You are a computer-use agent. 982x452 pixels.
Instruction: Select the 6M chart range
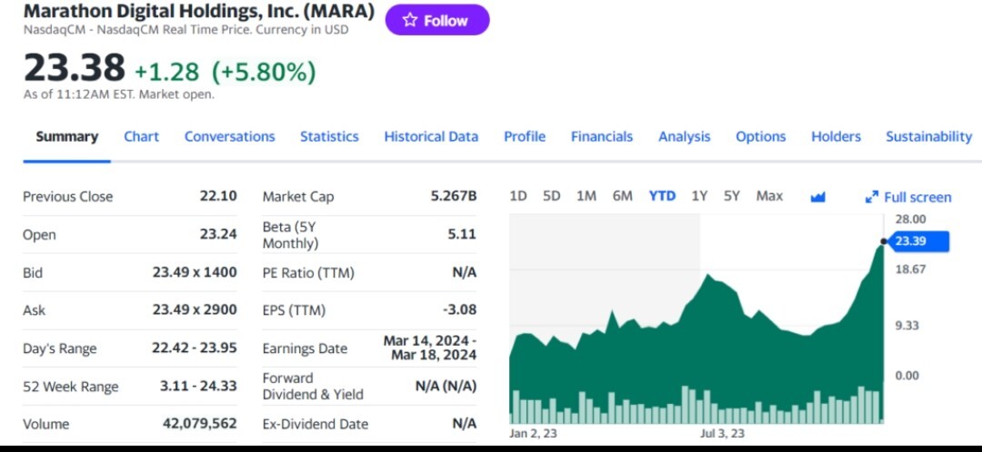click(623, 196)
